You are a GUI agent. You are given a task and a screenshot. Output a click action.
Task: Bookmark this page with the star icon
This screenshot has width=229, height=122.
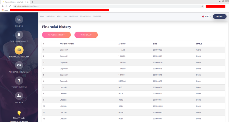[x=202, y=6]
